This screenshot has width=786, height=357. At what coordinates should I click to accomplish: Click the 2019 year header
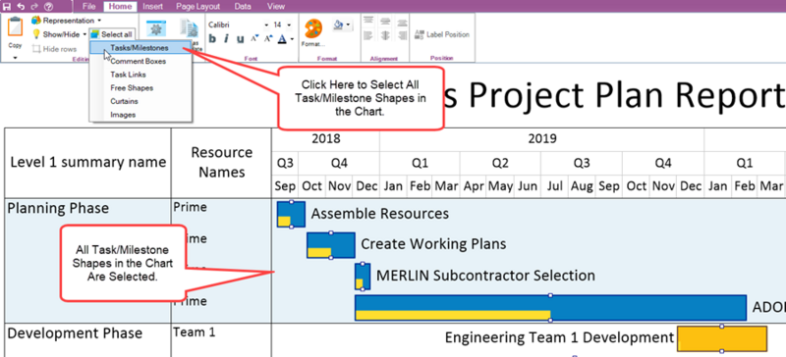pos(542,138)
